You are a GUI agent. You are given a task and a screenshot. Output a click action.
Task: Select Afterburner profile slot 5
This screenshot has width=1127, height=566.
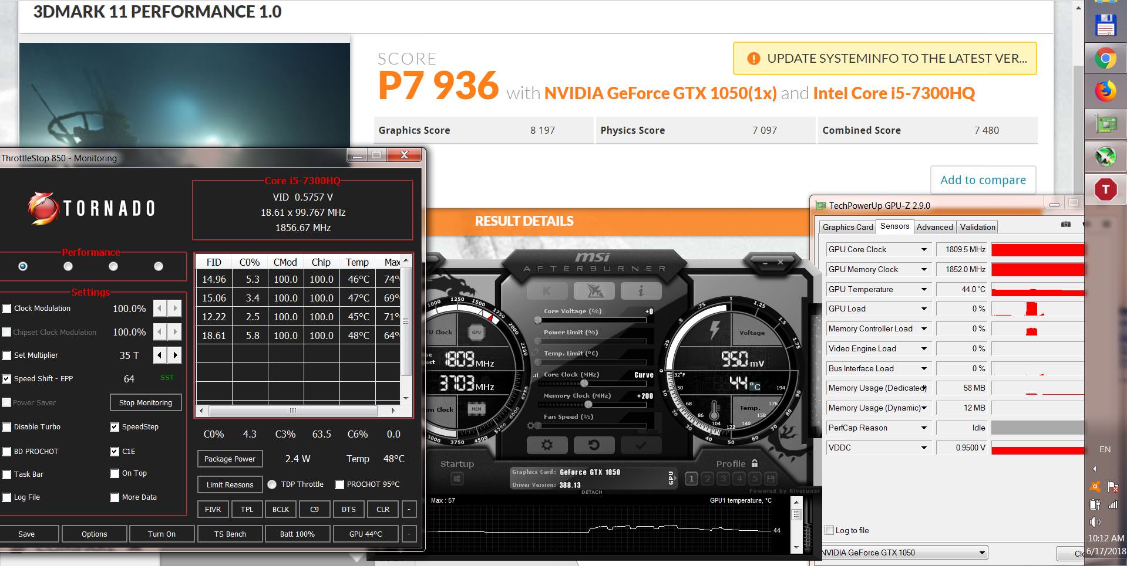[755, 479]
